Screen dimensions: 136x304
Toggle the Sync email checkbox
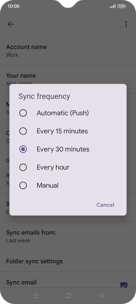[124, 285]
